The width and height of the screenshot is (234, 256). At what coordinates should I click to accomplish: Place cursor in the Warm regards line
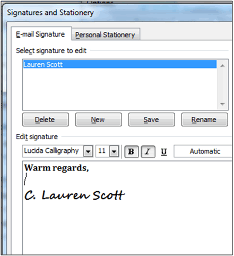coord(56,168)
